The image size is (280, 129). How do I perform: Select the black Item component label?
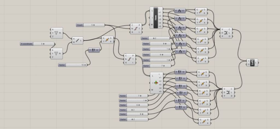point(156,17)
